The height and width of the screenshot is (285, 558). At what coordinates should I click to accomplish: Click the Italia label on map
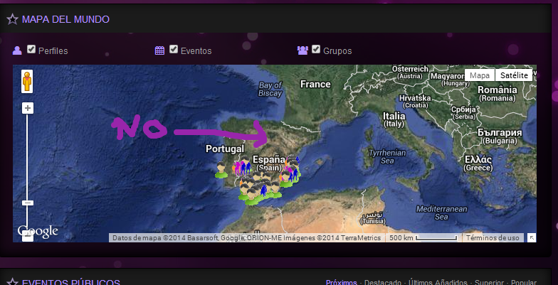394,116
